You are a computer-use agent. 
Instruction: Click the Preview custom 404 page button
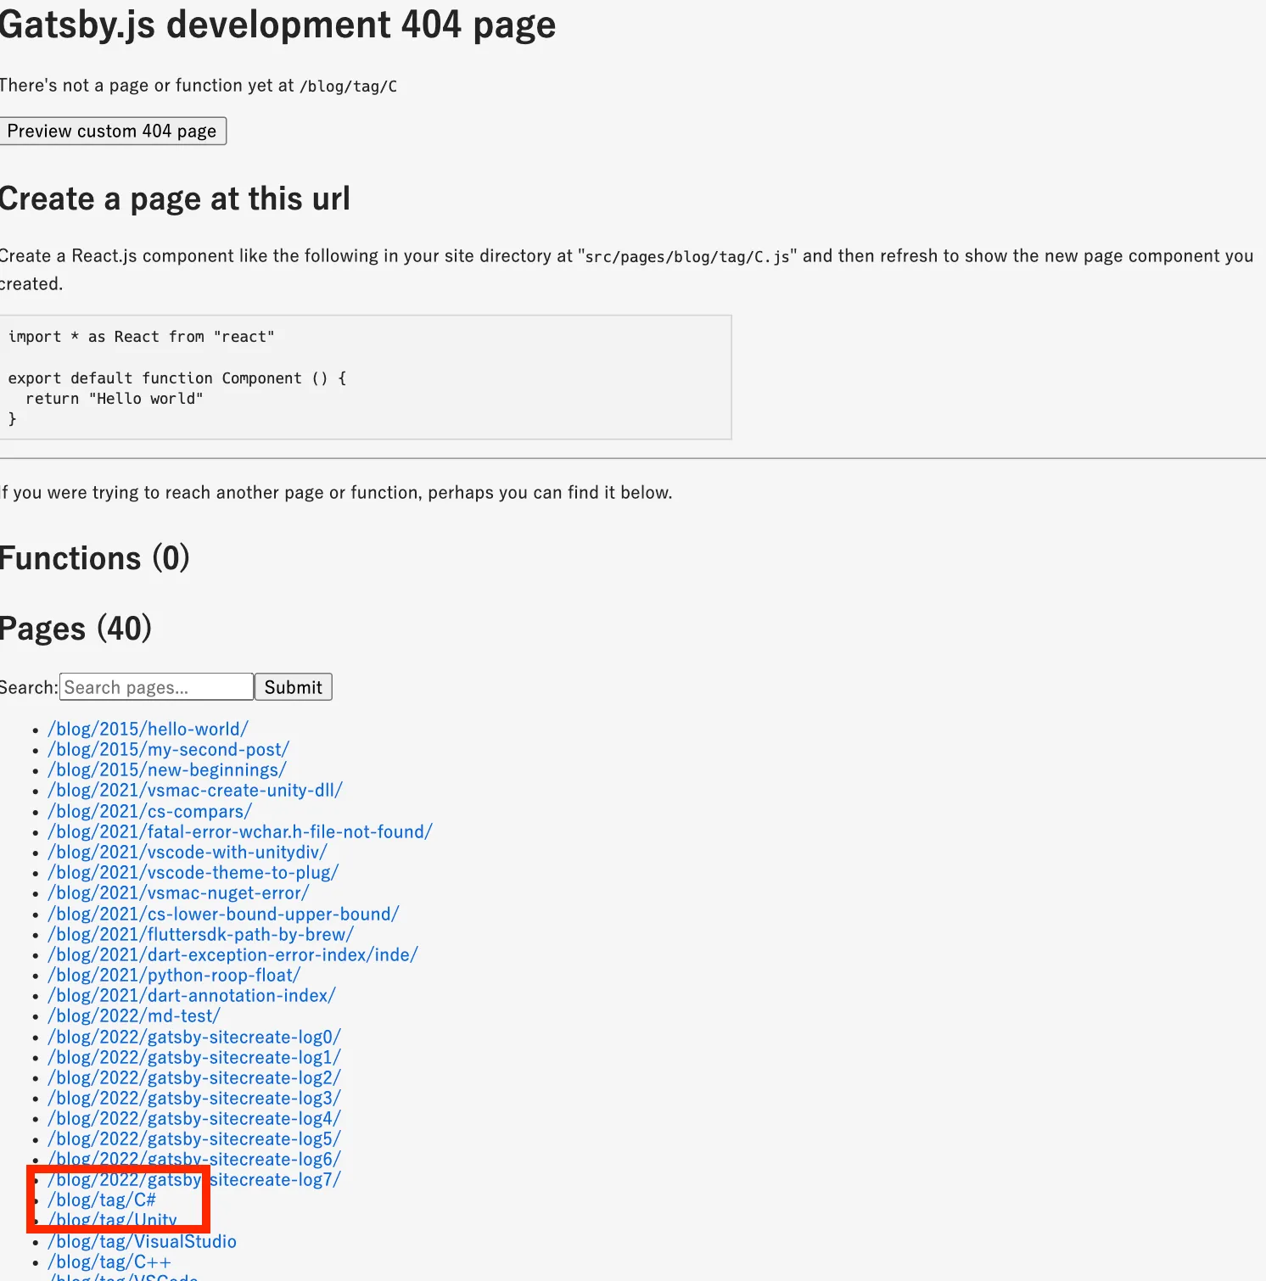point(112,131)
